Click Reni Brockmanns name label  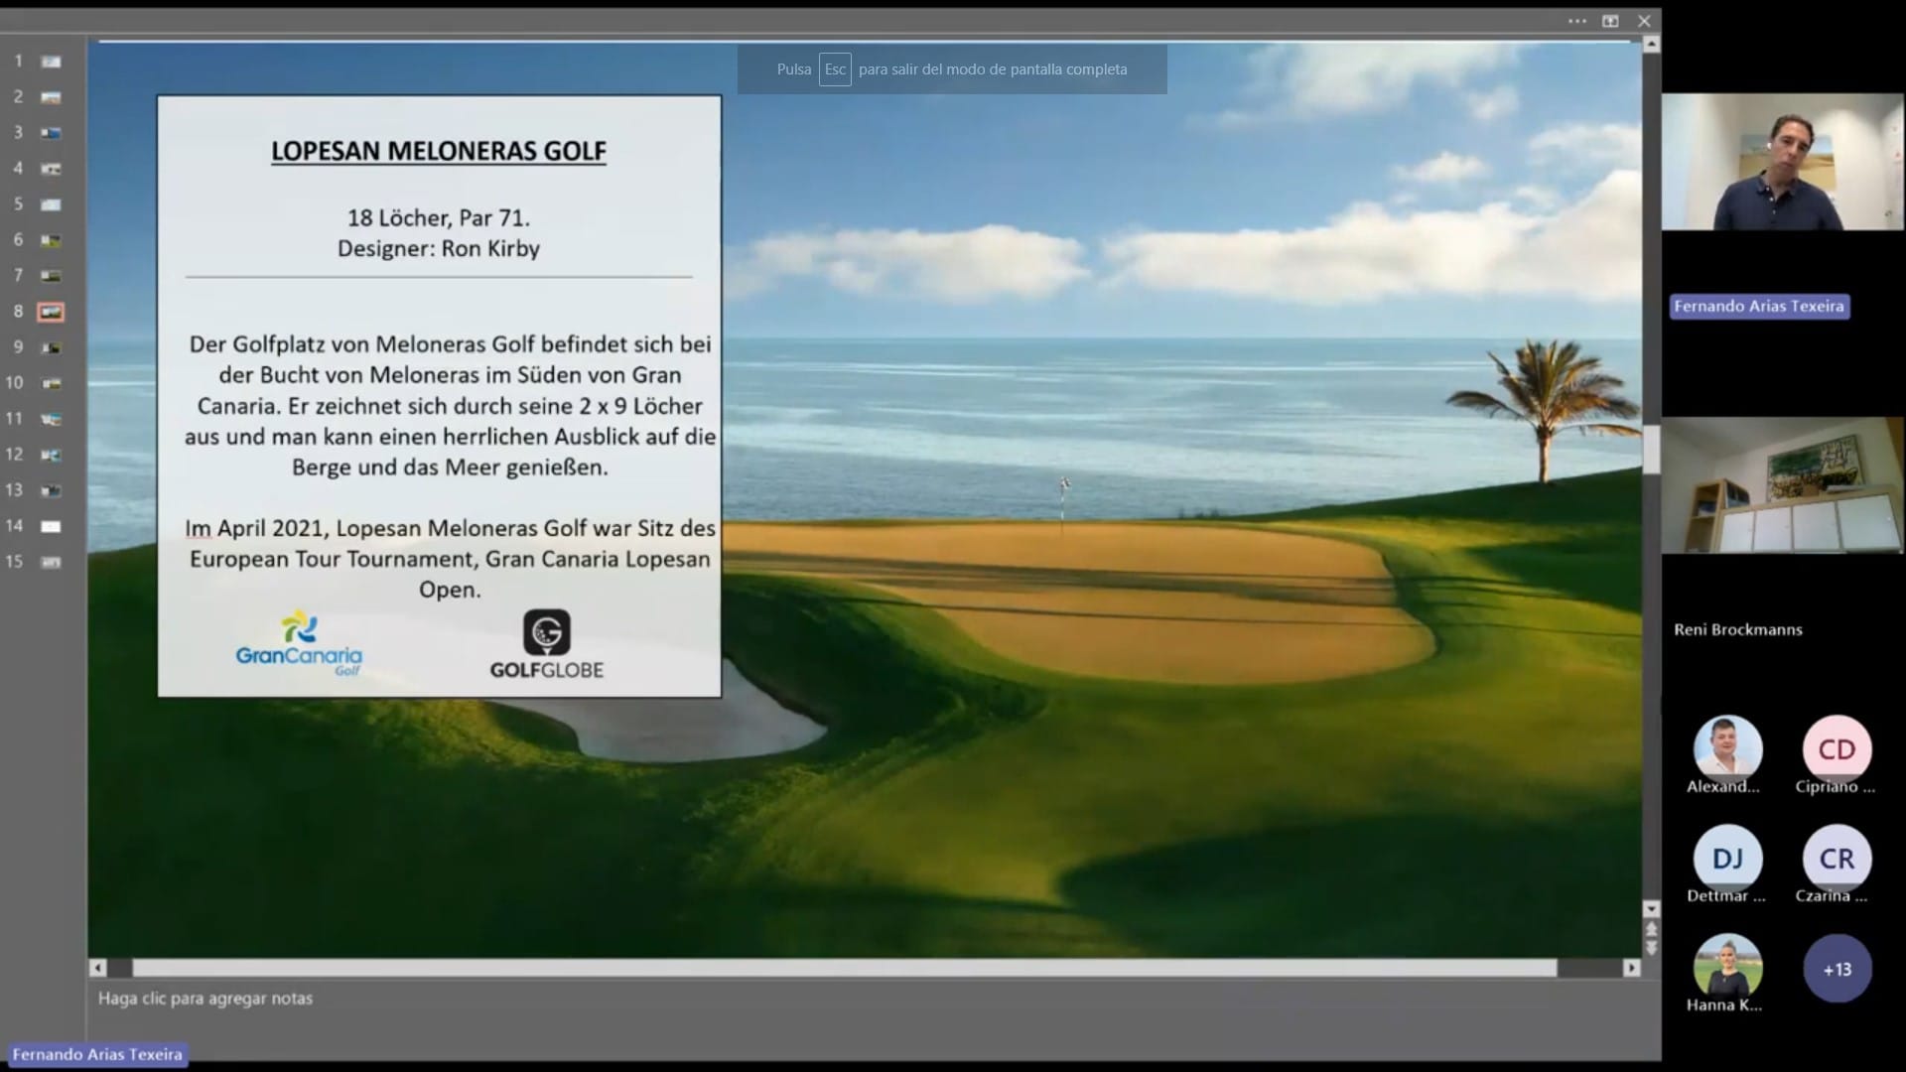point(1738,630)
